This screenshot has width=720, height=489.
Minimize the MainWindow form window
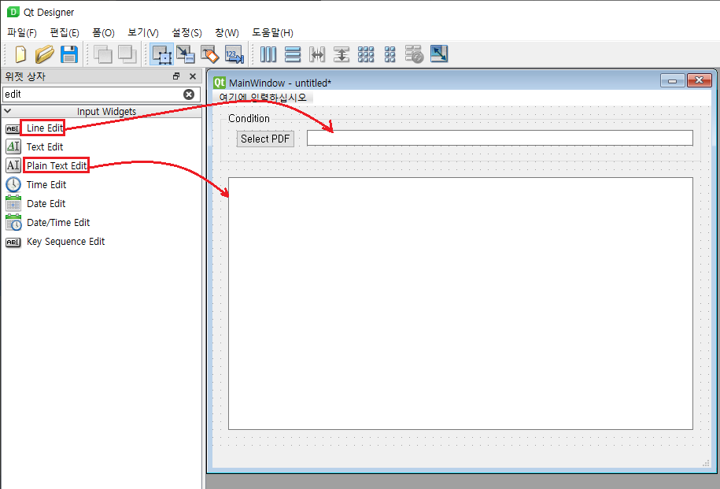673,80
